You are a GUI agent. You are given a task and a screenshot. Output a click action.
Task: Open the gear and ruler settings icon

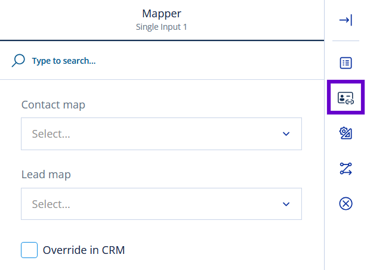(346, 133)
